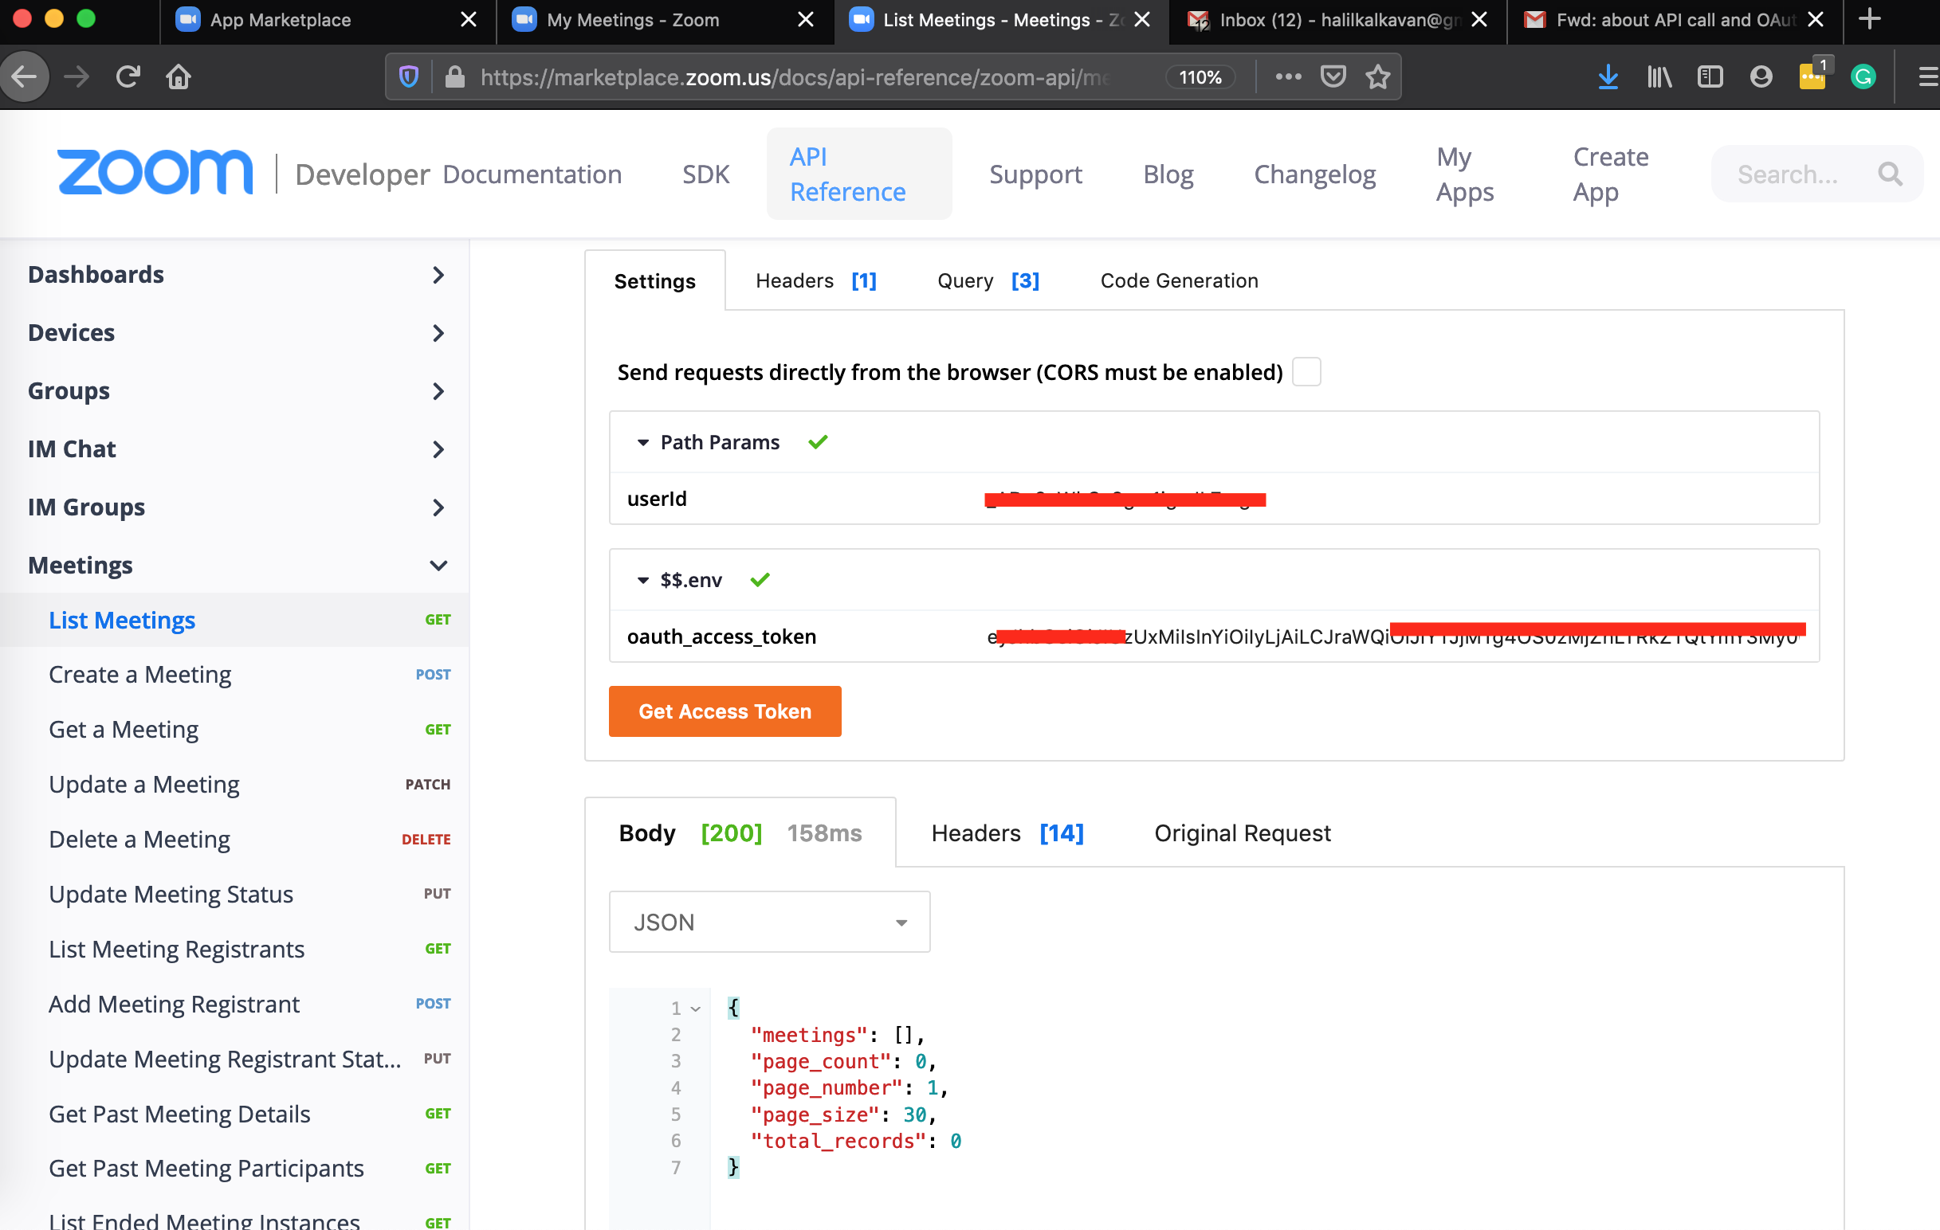Open the JSON format dropdown

tap(769, 923)
